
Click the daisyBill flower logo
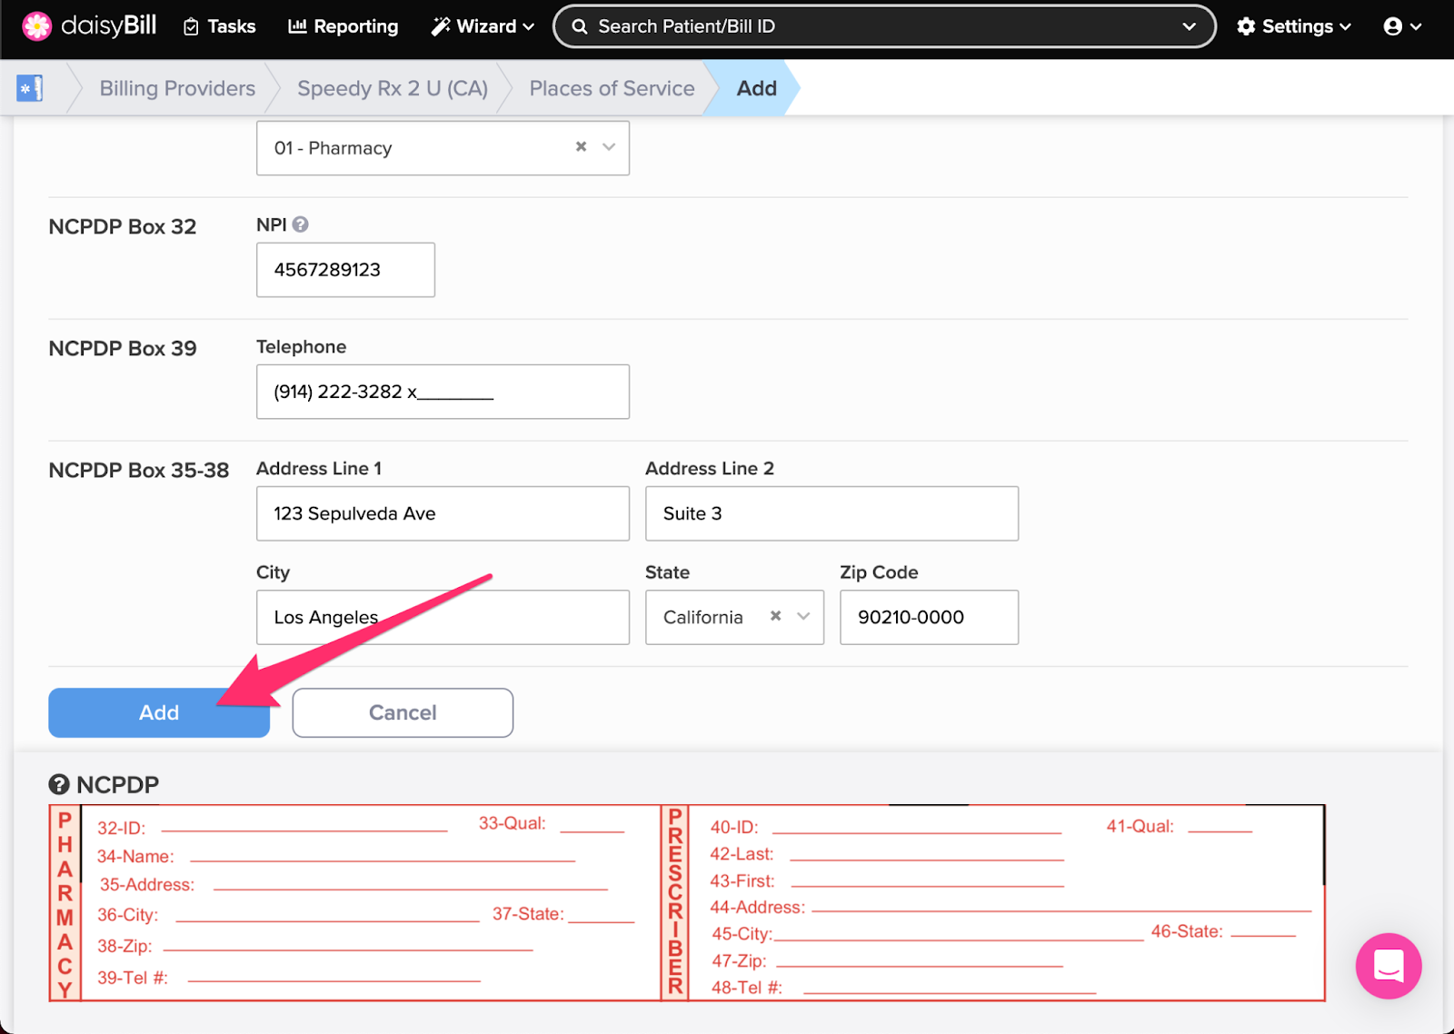point(37,26)
